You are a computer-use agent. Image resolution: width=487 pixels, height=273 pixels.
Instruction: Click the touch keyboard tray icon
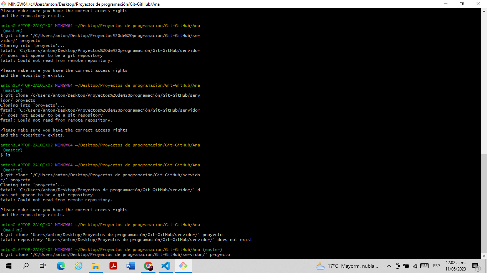[425, 266]
